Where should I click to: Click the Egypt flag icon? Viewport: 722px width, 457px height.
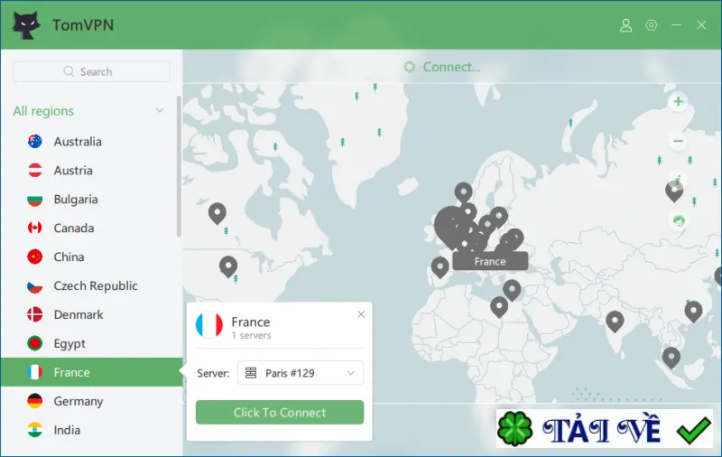pyautogui.click(x=35, y=344)
